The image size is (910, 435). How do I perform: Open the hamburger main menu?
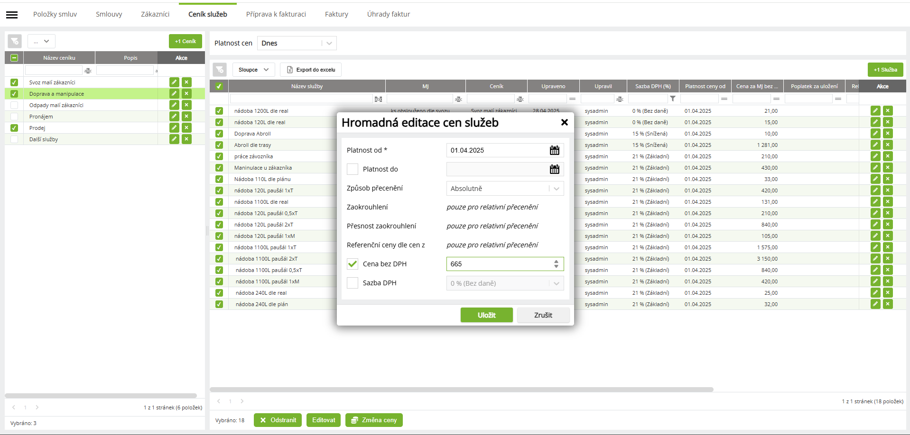coord(12,15)
